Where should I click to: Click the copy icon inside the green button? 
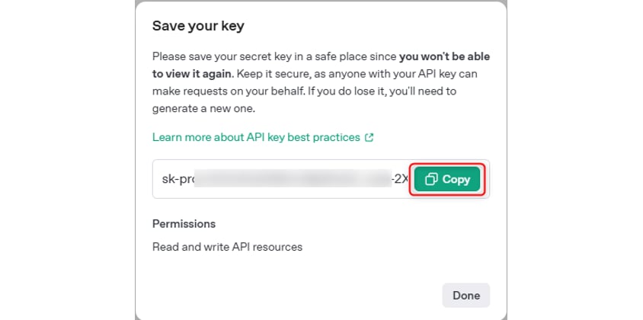(431, 179)
